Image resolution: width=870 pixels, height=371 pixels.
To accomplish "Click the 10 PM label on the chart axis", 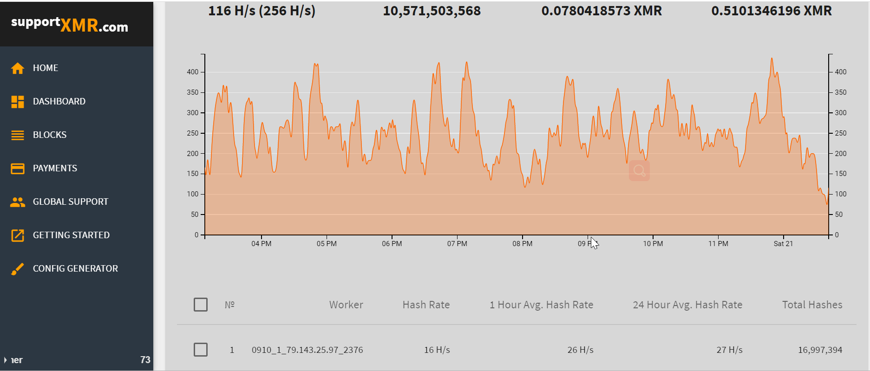I will tap(653, 243).
